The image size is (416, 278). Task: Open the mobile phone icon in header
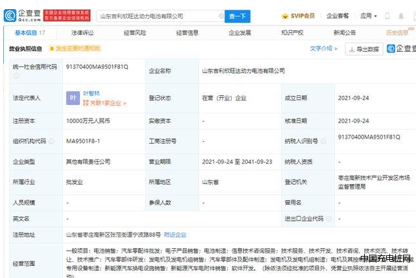coord(387,16)
